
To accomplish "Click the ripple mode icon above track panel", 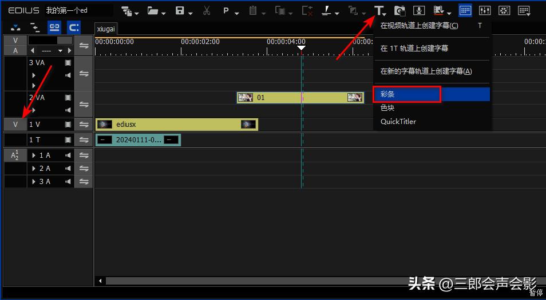I will pos(73,27).
